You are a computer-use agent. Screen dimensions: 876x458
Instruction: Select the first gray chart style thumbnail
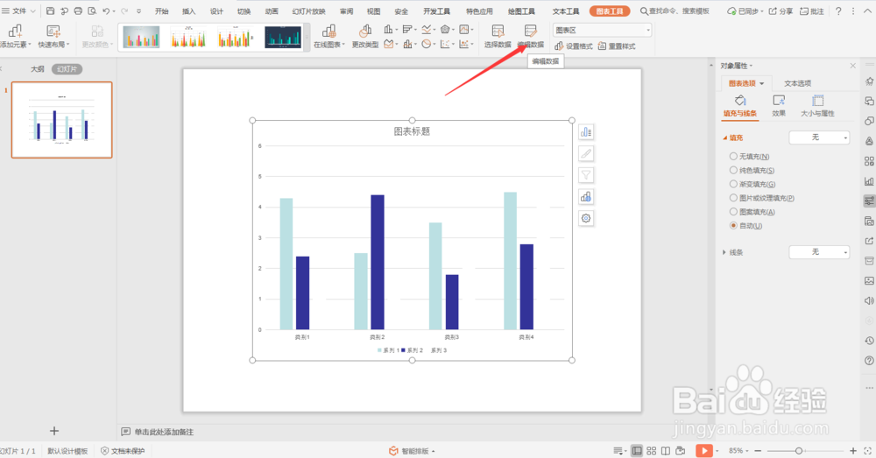coord(141,38)
